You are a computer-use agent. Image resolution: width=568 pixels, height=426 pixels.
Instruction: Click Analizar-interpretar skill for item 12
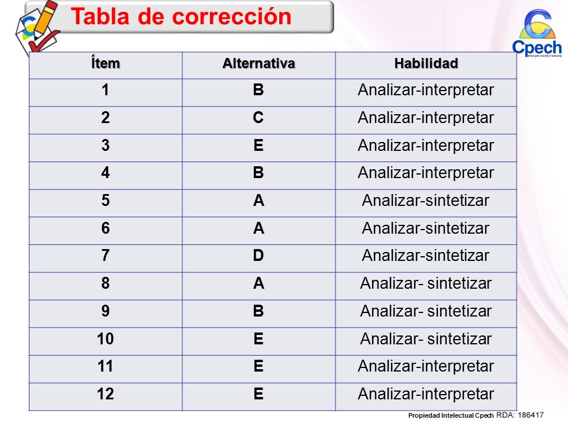point(425,394)
